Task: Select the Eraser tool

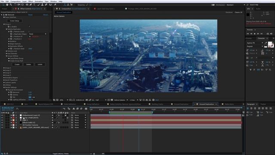Action: (46, 5)
